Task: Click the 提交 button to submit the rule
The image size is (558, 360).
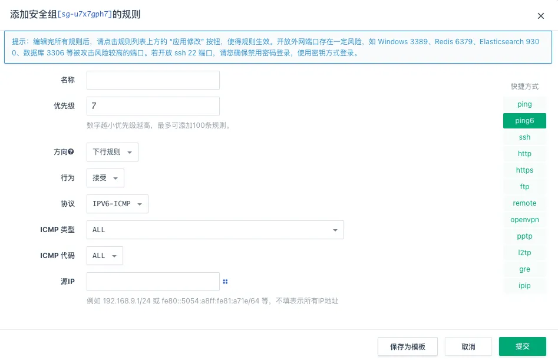Action: point(522,346)
